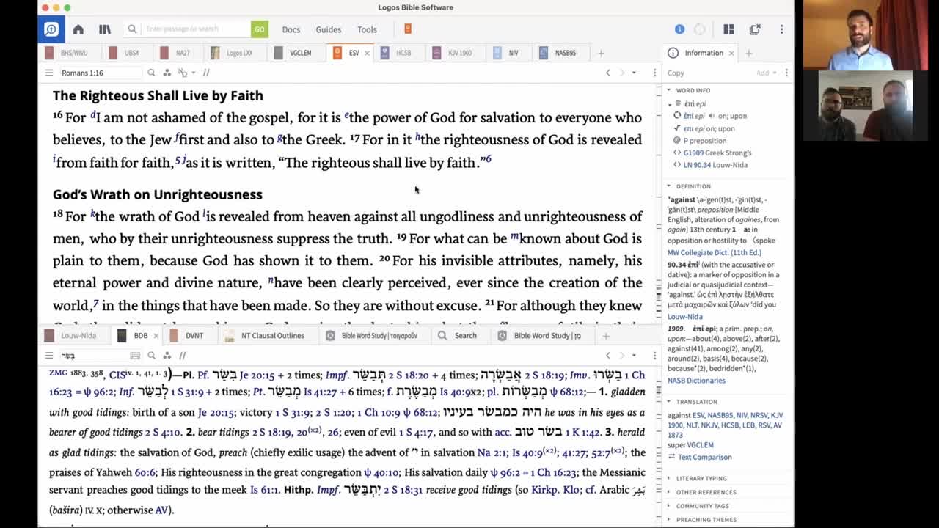Click the close all panels icon
The height and width of the screenshot is (528, 939).
coord(755,29)
